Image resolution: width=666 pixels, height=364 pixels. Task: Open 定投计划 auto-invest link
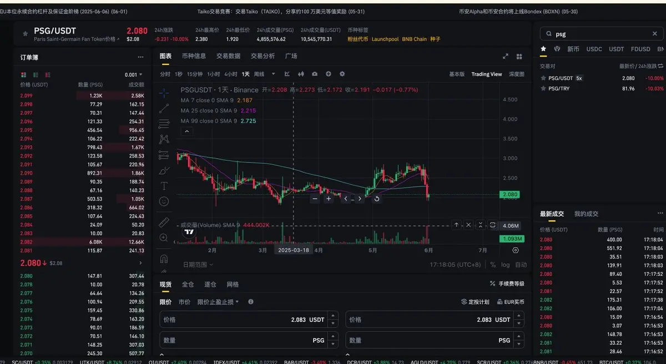[475, 302]
